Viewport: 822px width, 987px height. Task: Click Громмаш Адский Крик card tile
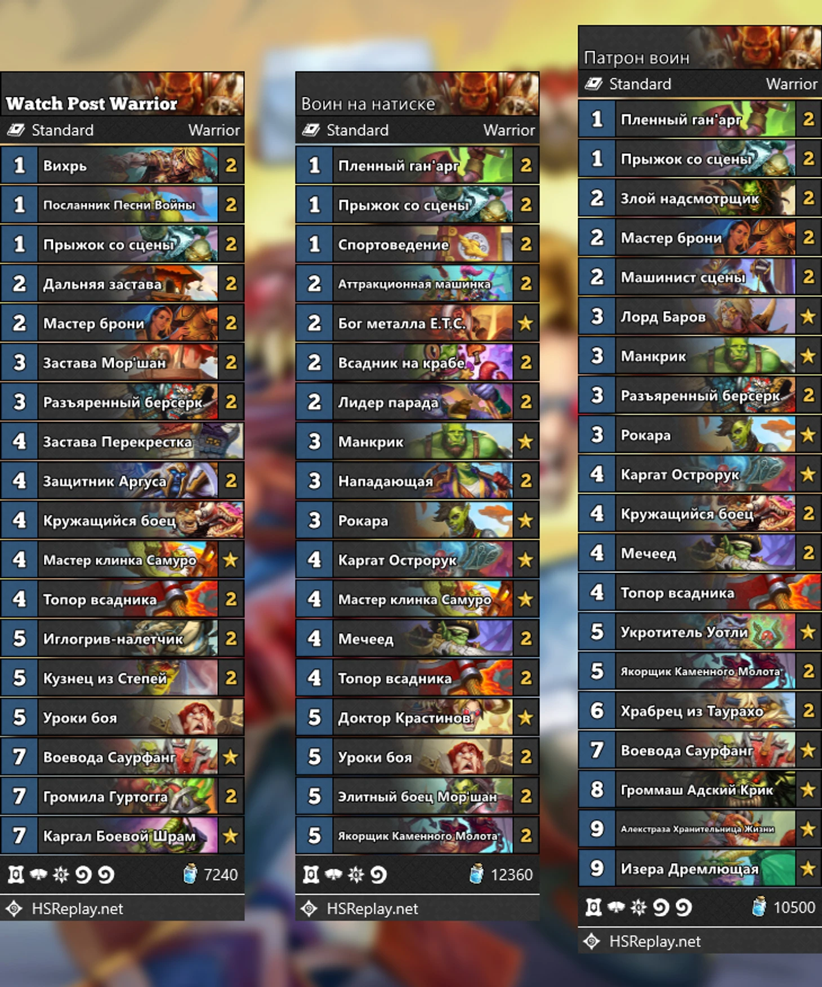tap(700, 789)
